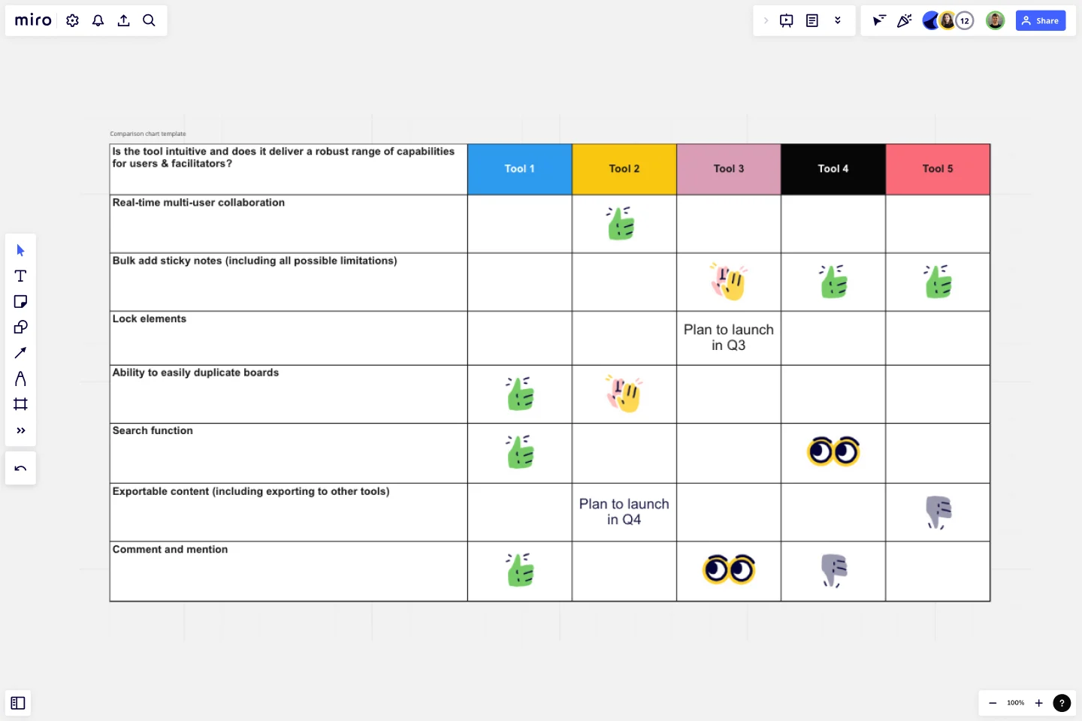Select clapping hands sticker under Tool 3
Screen dimensions: 1082x721
[728, 281]
